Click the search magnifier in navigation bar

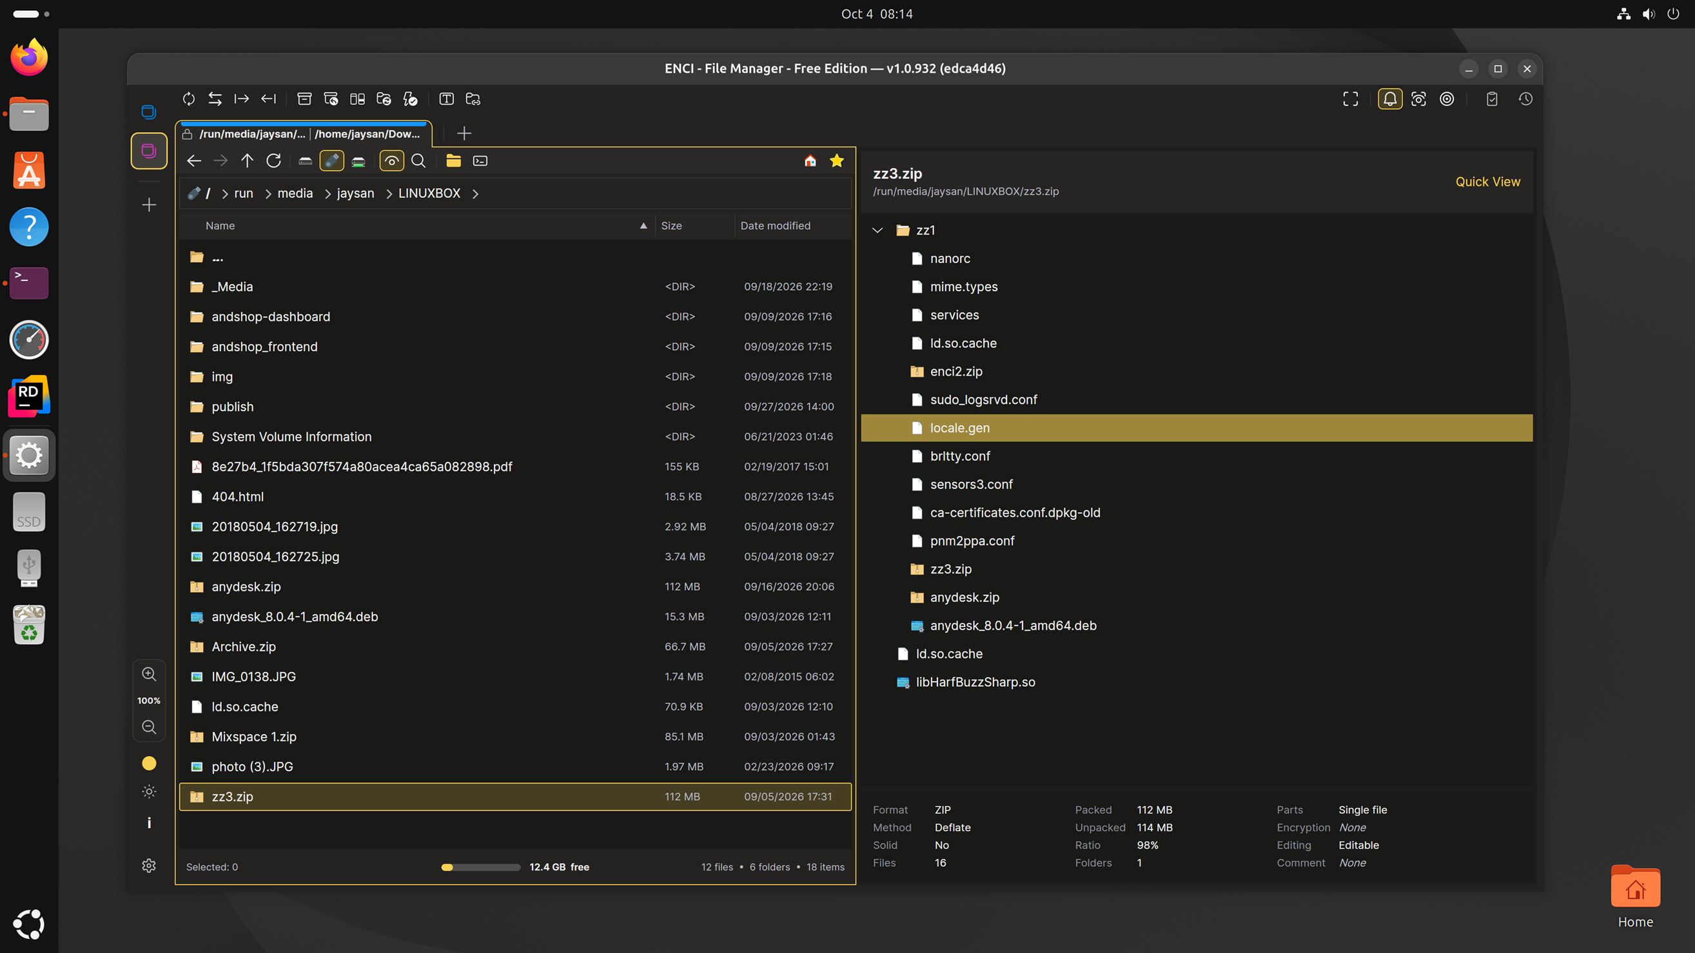pos(418,160)
